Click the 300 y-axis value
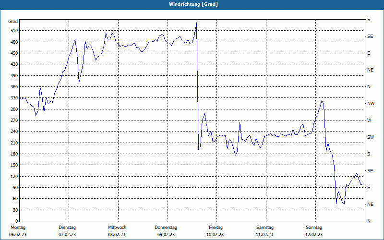This screenshot has height=240, width=384. coord(14,109)
